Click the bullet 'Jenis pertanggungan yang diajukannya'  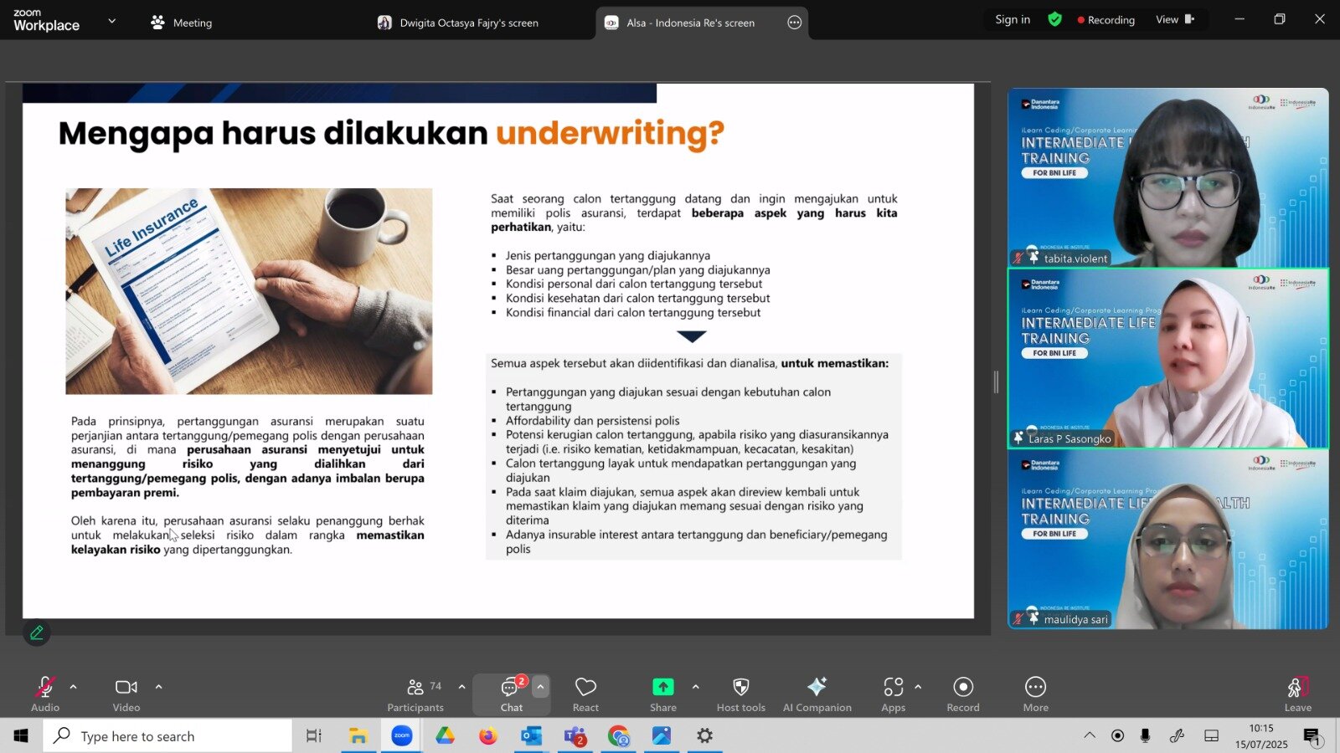tap(607, 255)
